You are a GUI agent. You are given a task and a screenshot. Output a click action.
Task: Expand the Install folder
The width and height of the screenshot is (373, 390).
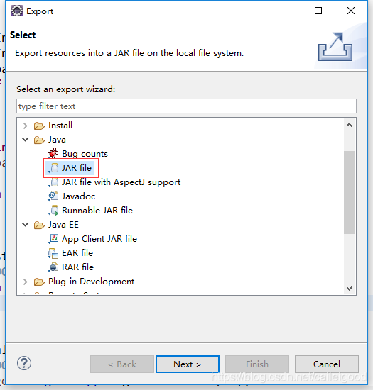tap(25, 126)
